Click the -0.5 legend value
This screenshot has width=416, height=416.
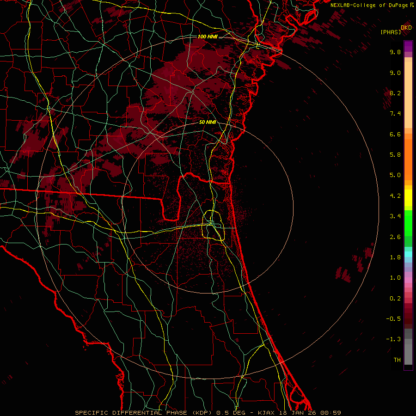click(393, 319)
